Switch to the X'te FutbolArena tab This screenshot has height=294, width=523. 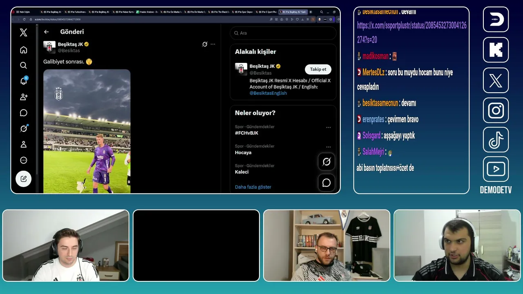click(x=75, y=12)
